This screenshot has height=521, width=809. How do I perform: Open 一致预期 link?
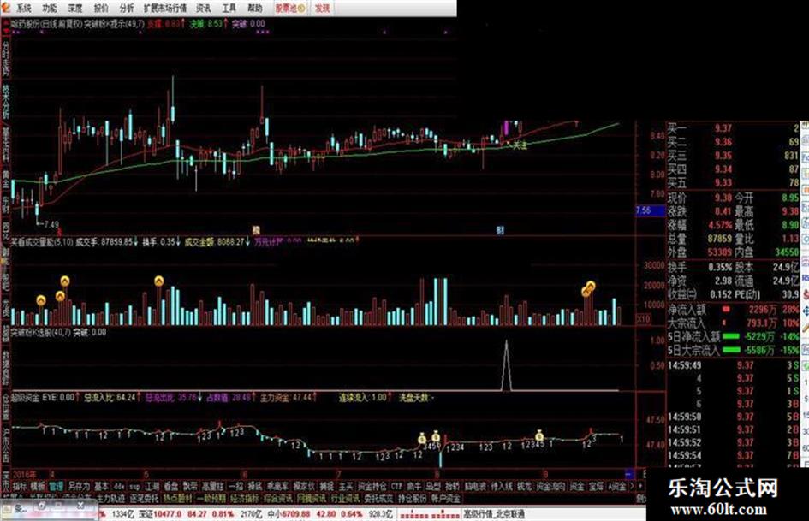(211, 499)
